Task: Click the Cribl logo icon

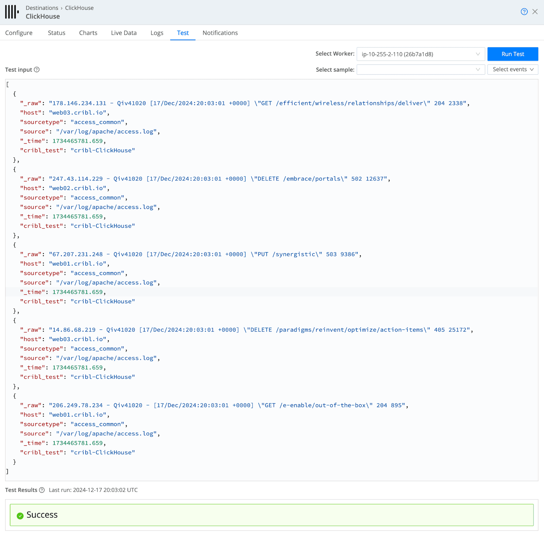Action: tap(12, 12)
